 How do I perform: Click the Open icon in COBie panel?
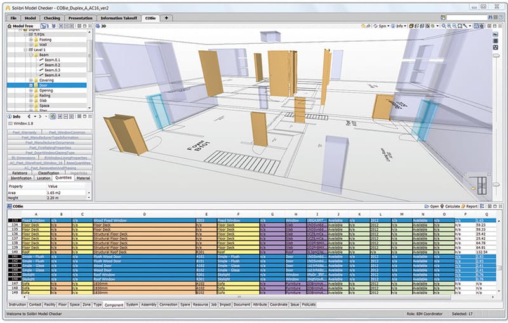[x=427, y=207]
